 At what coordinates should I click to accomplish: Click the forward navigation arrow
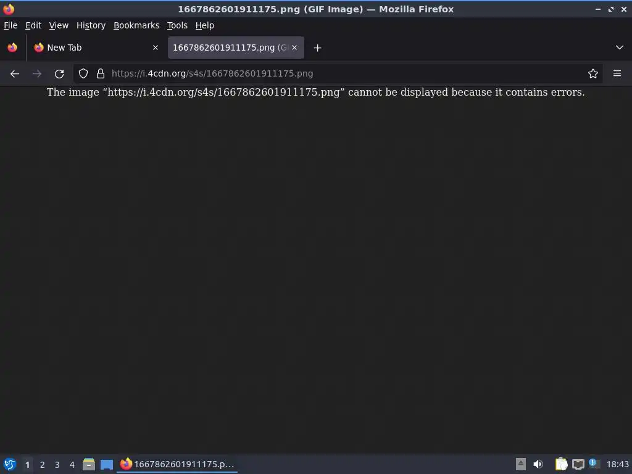[36, 74]
